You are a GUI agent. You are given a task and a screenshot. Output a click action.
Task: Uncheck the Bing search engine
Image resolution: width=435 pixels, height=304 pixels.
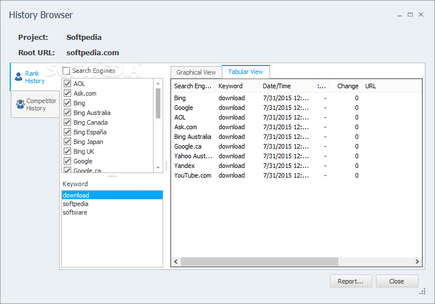coord(68,103)
